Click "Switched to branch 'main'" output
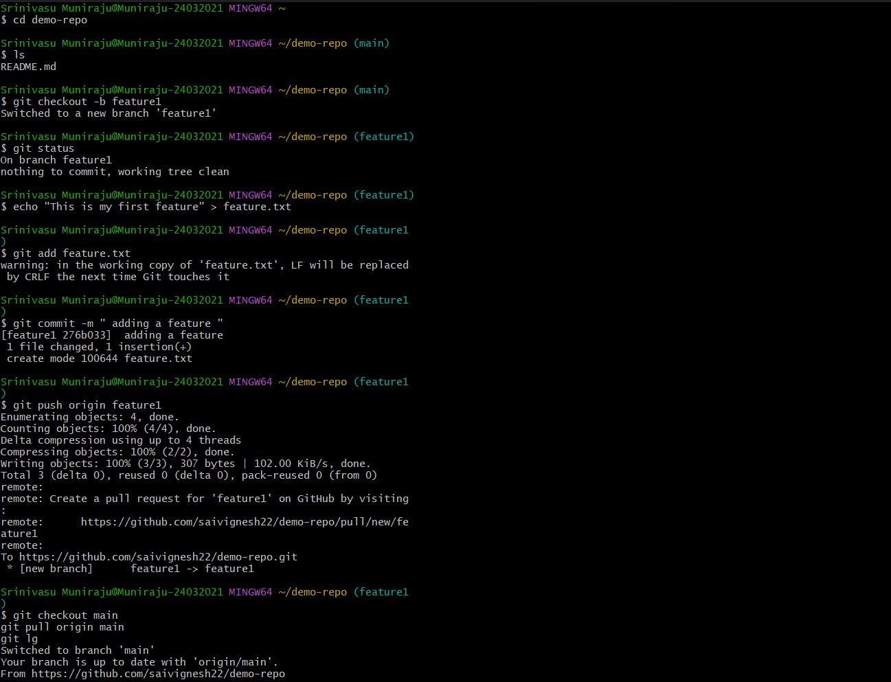The width and height of the screenshot is (891, 682). (x=78, y=650)
